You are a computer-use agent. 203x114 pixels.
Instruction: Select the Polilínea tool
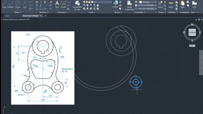(x=10, y=4)
